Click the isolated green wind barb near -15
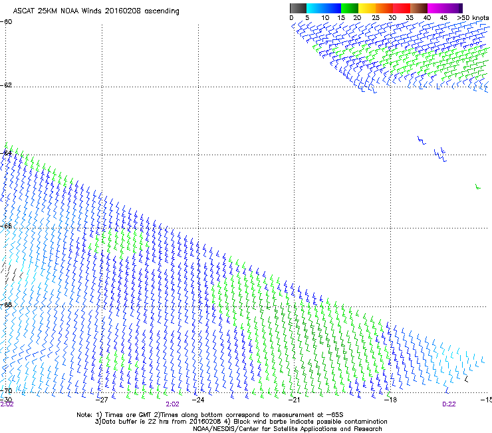Image resolution: width=492 pixels, height=433 pixels. tap(478, 187)
